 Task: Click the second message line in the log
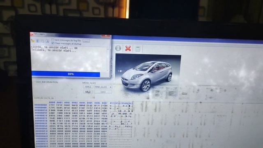pos(54,51)
